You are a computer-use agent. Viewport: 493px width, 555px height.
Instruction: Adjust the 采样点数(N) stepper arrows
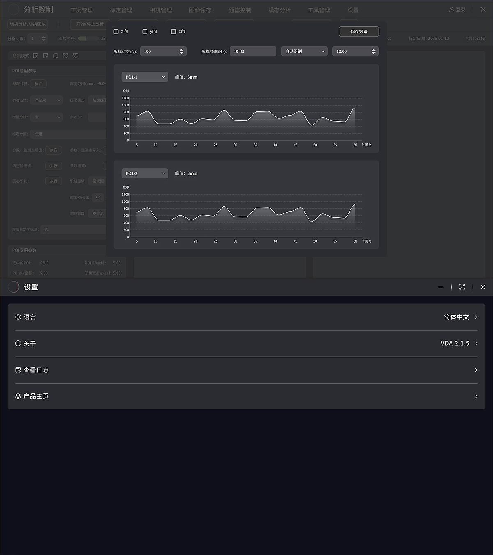tap(181, 51)
